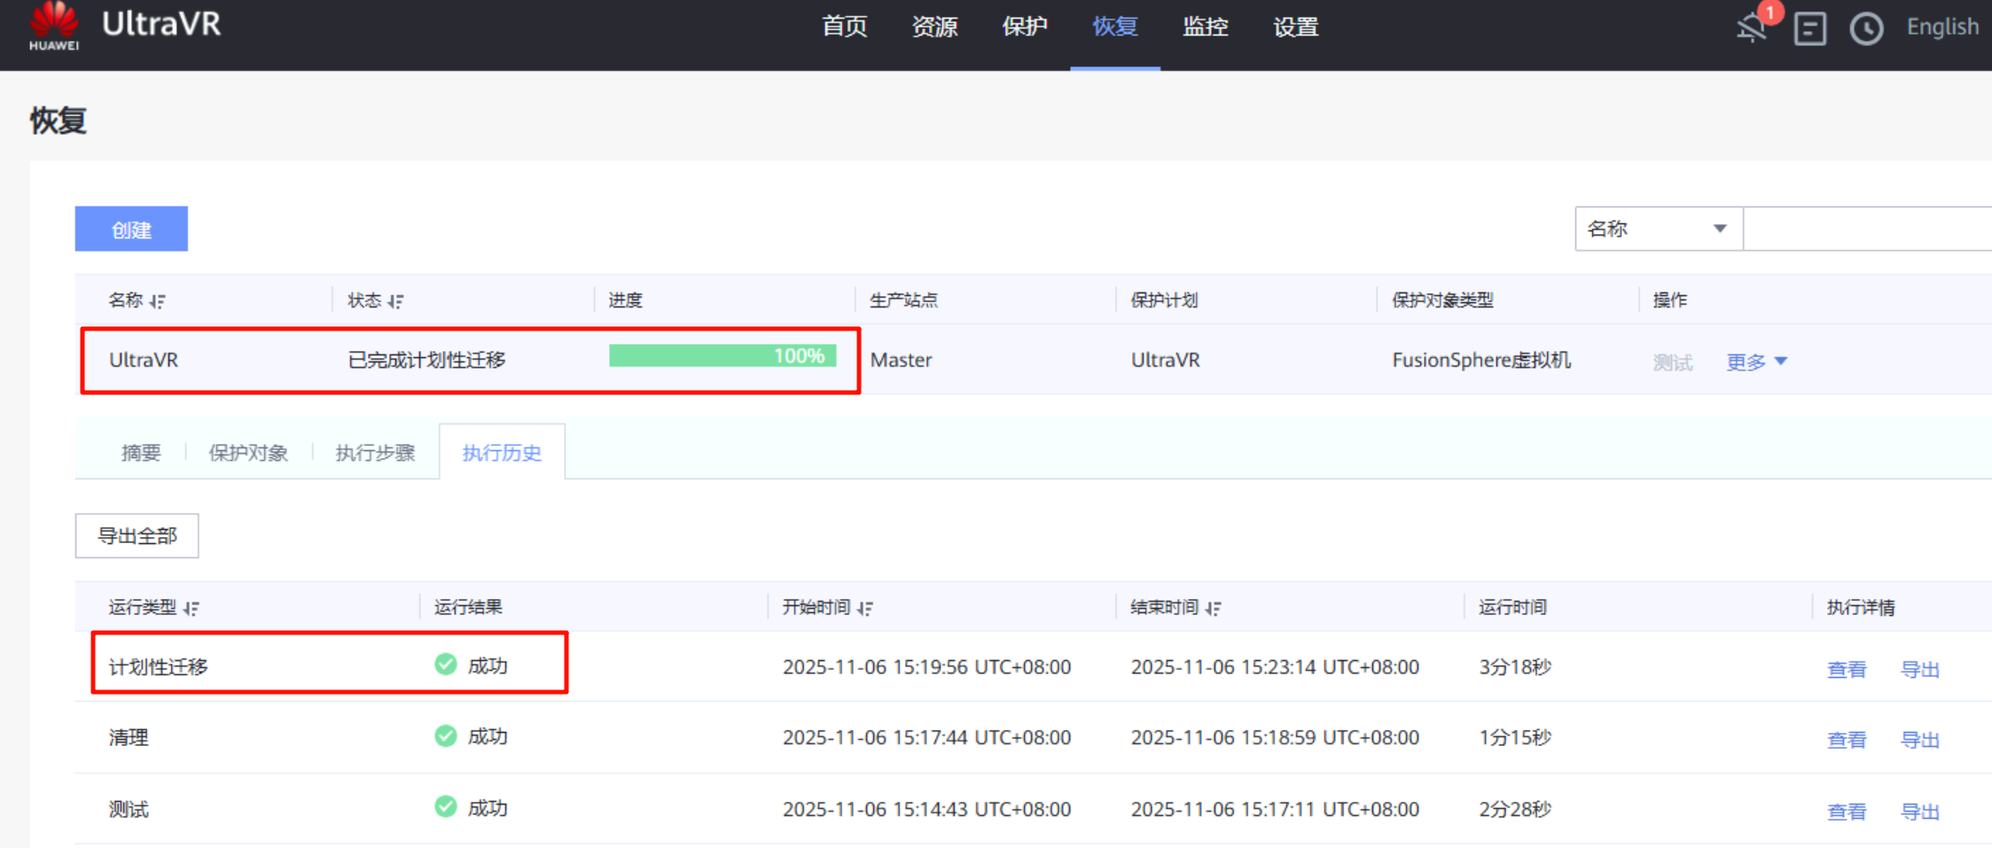Open the clock history icon in header
This screenshot has width=1992, height=848.
(x=1866, y=28)
